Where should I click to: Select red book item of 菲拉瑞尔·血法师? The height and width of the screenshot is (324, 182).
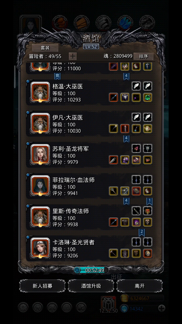tap(136, 191)
